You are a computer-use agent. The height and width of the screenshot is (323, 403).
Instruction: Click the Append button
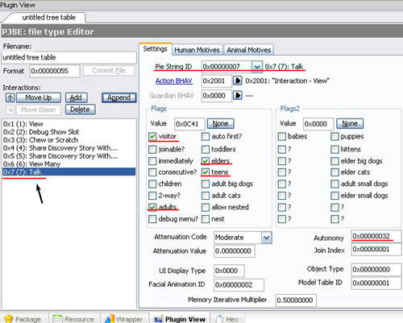(x=119, y=97)
